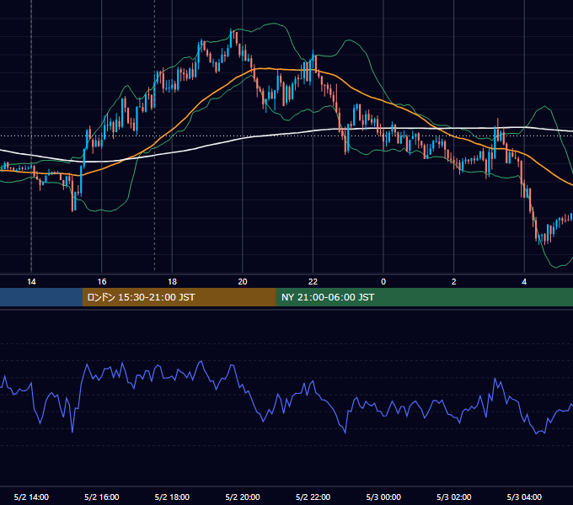Image resolution: width=573 pixels, height=505 pixels.
Task: Click the 5/2 16:00 date label
Action: (x=102, y=497)
